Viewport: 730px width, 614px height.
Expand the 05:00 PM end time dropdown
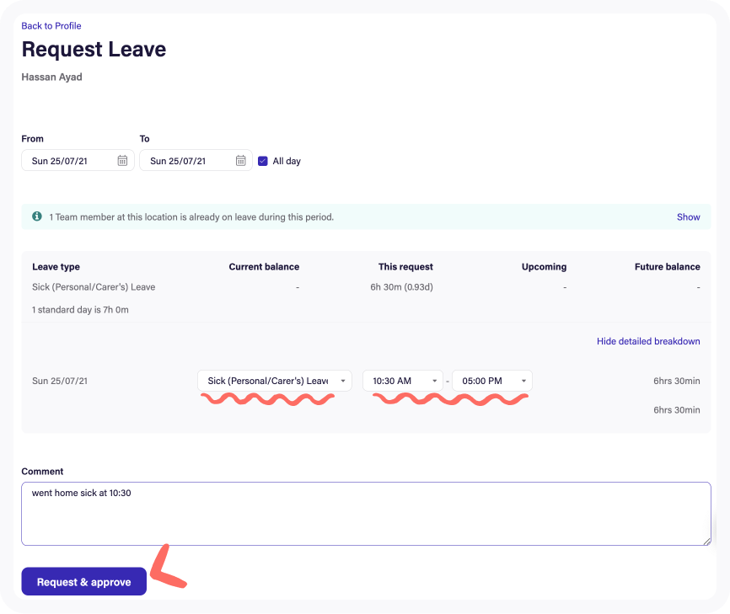491,381
